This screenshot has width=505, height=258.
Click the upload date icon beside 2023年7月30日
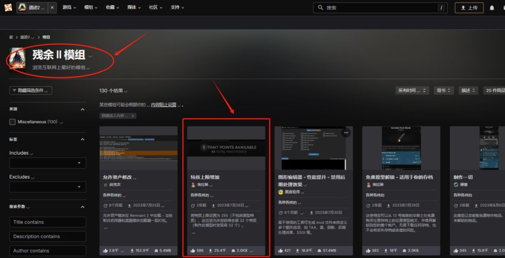click(x=312, y=213)
